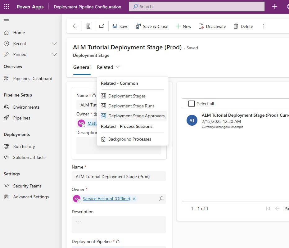Image resolution: width=289 pixels, height=248 pixels.
Task: Click the Security Teams people icon
Action: [6, 186]
